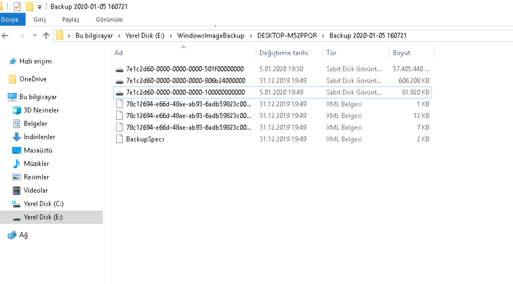The image size is (513, 284).
Task: Click the BackupSpecs file icon
Action: [120, 139]
